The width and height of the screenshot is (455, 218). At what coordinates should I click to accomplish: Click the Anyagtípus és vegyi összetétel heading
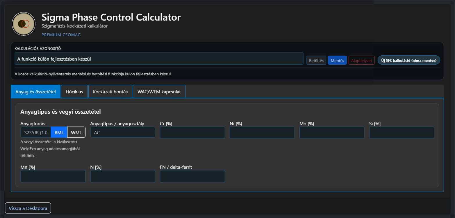(x=61, y=112)
